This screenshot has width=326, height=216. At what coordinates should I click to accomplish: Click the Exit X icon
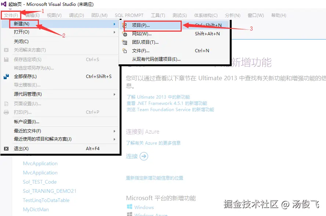point(6,149)
